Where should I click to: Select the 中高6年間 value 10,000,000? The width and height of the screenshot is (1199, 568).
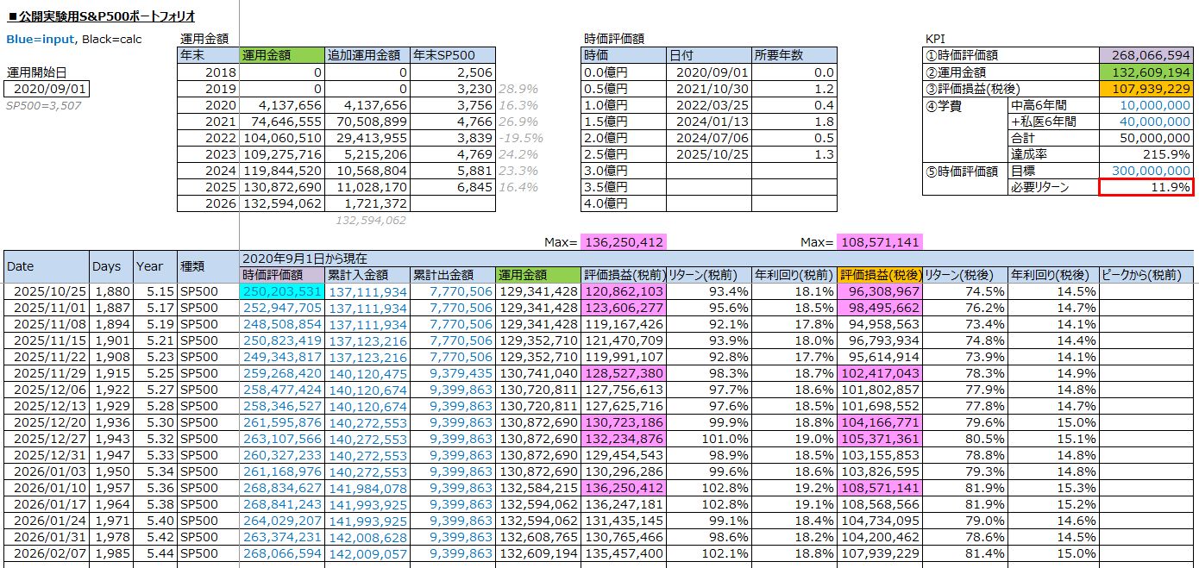pos(1146,105)
